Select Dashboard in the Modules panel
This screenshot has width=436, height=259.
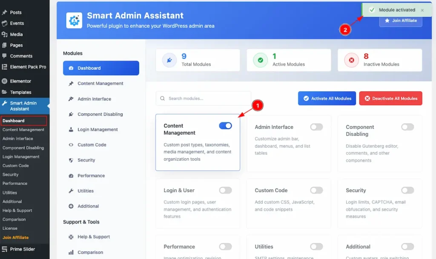101,68
